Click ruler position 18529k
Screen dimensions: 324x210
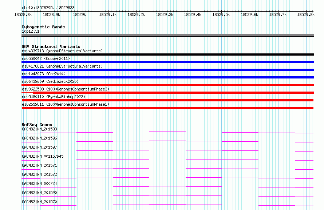80,15
